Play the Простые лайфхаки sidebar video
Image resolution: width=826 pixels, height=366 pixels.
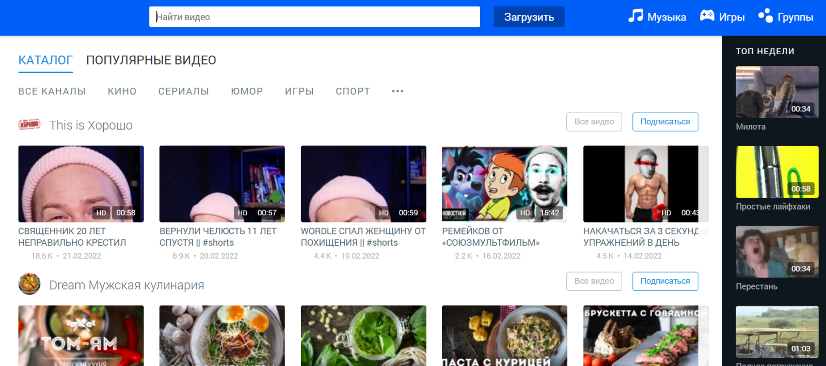pyautogui.click(x=776, y=172)
